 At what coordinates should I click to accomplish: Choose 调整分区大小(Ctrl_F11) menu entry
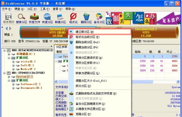click(100, 81)
